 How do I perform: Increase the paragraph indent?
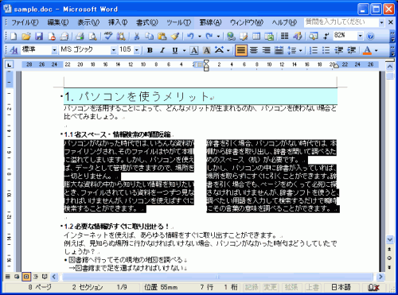pyautogui.click(x=352, y=50)
